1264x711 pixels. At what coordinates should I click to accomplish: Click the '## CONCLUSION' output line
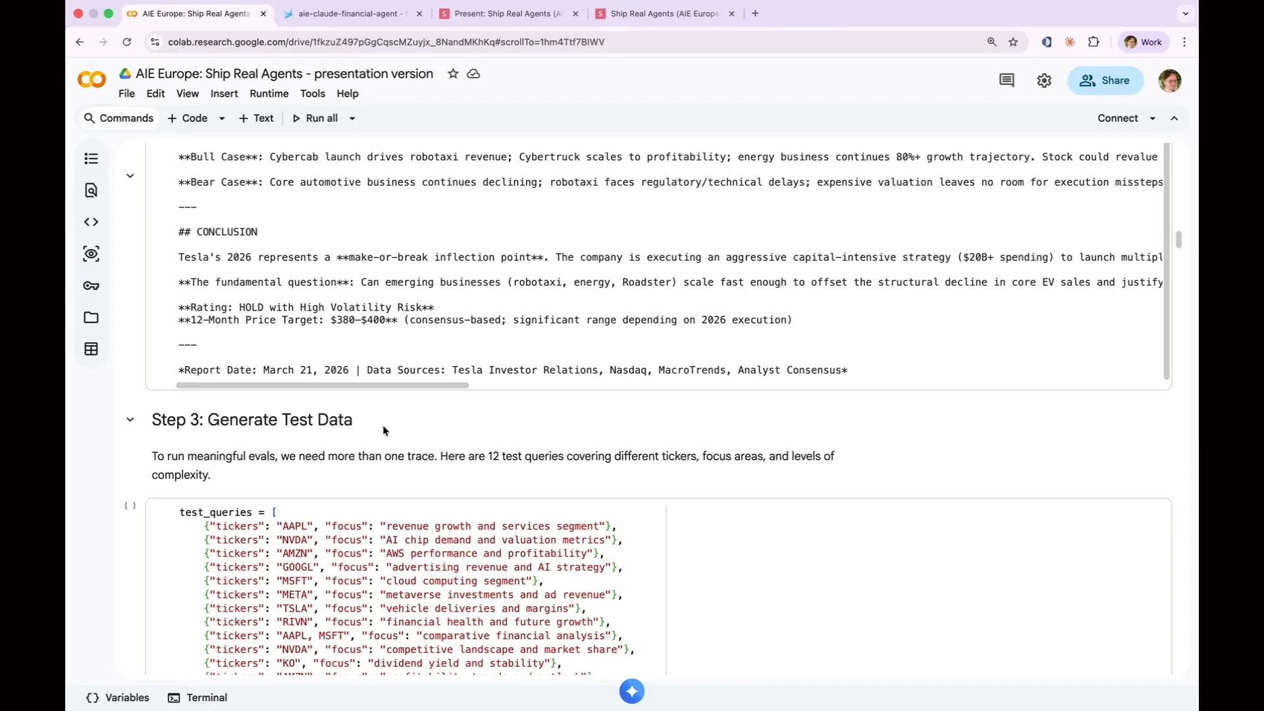218,232
